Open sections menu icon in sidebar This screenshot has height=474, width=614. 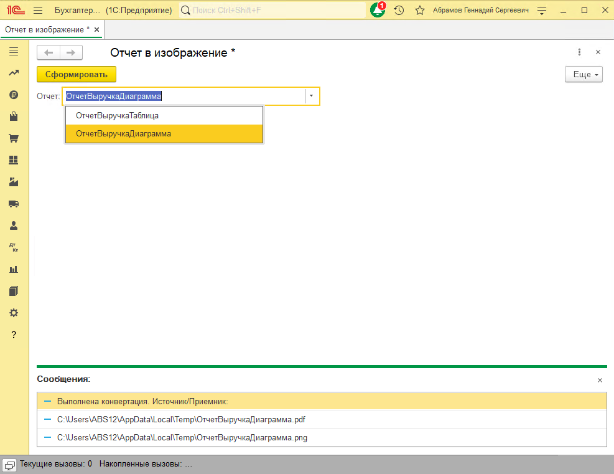coord(14,51)
